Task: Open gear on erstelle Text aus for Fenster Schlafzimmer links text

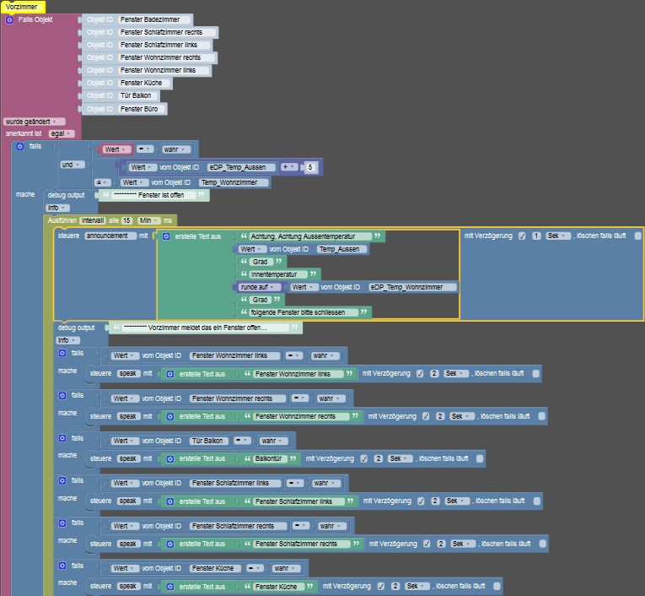Action: coord(170,501)
